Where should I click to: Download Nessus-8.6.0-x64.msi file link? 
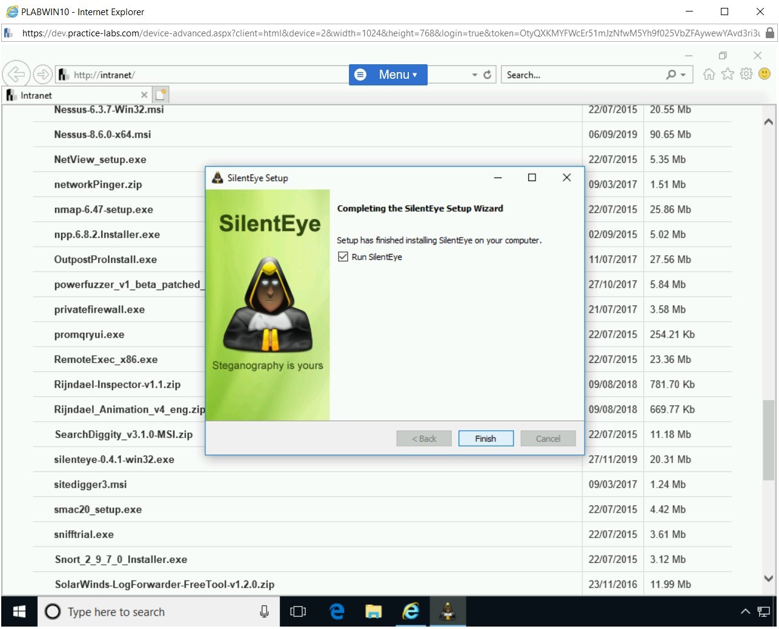(102, 135)
